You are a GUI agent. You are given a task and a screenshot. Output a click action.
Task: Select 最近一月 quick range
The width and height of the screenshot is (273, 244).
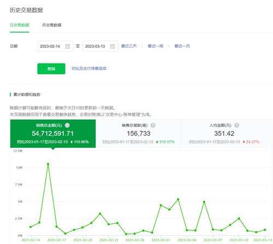(x=182, y=46)
